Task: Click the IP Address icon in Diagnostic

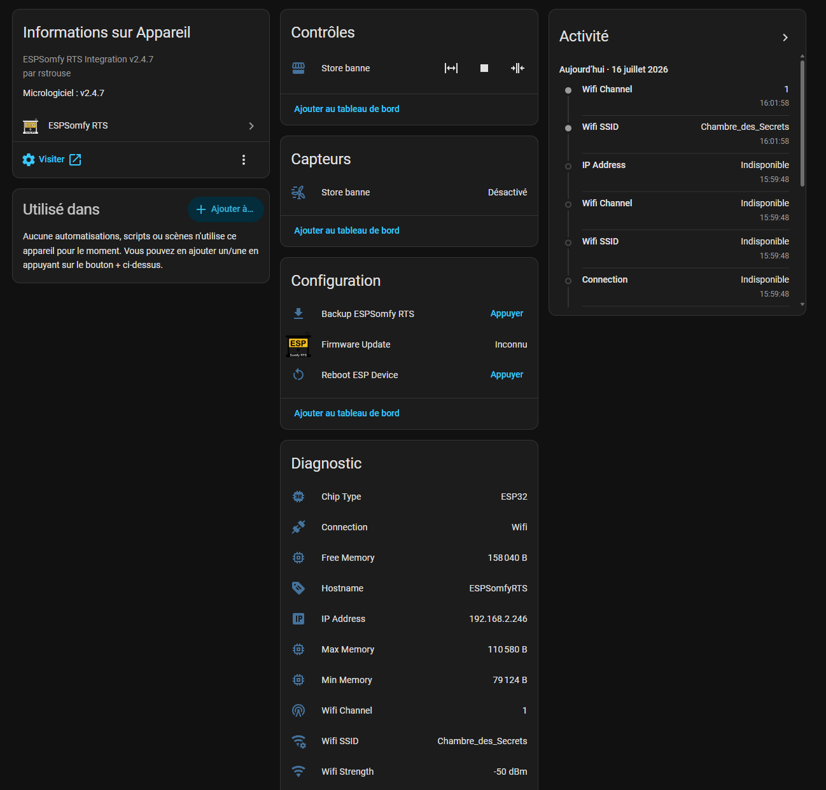Action: [x=298, y=619]
